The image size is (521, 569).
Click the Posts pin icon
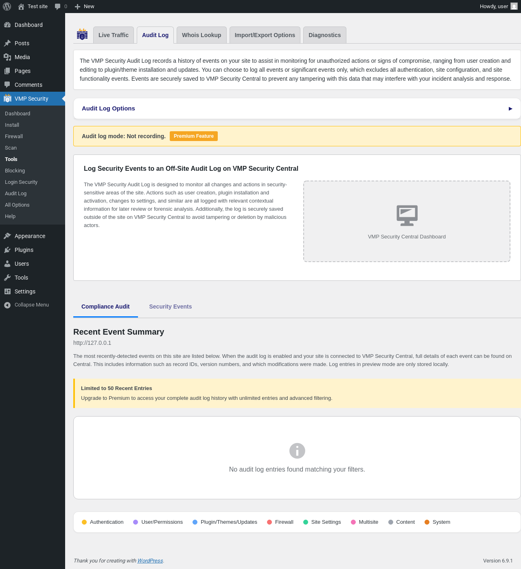pos(7,43)
